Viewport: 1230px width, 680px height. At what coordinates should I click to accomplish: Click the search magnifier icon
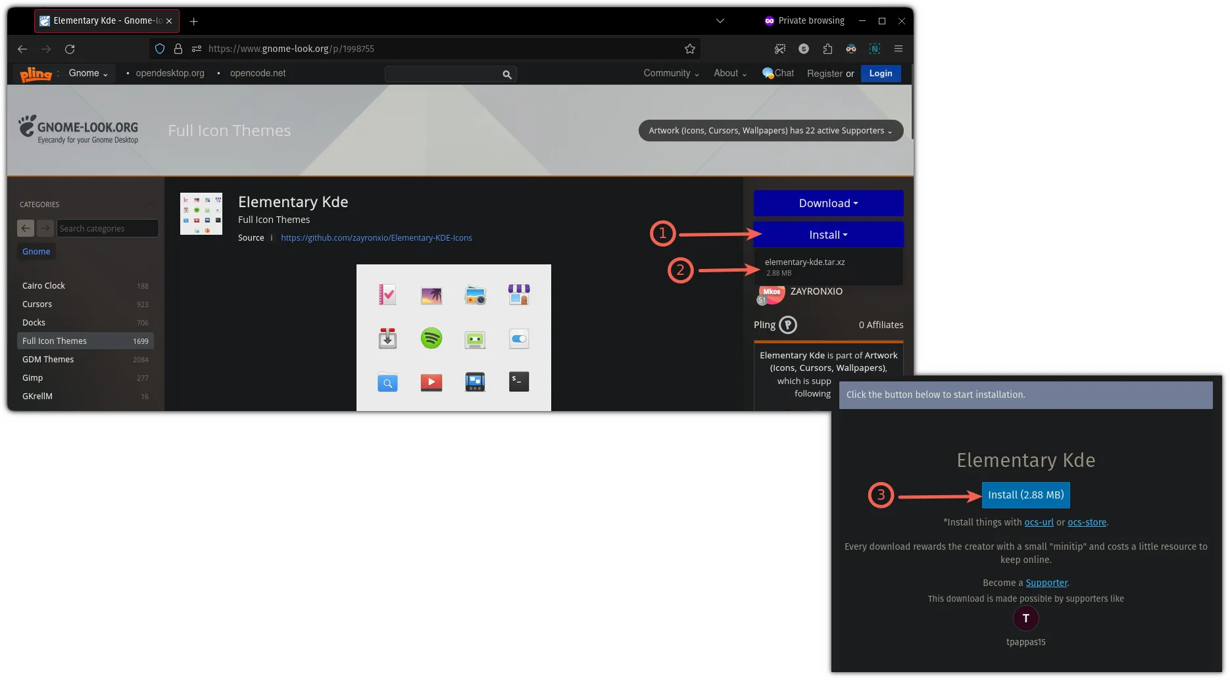[x=506, y=74]
